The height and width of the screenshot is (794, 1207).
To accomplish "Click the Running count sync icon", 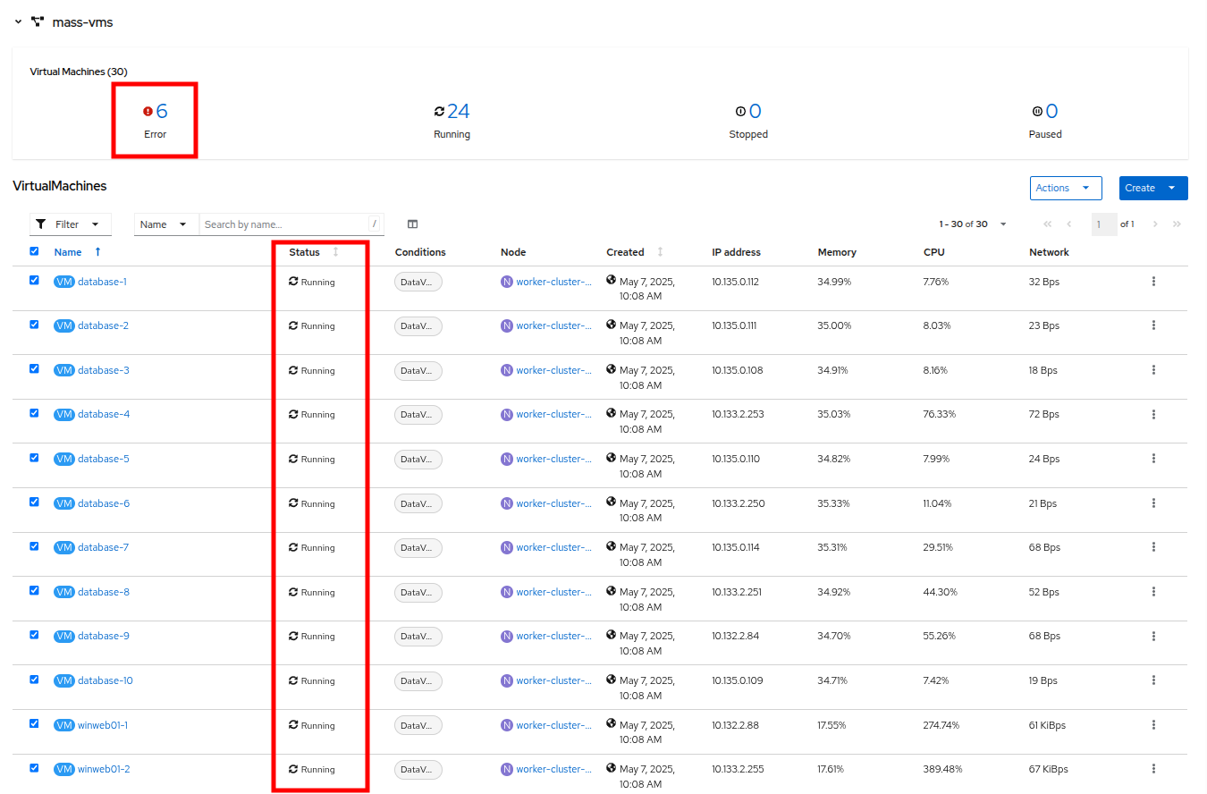I will (439, 112).
